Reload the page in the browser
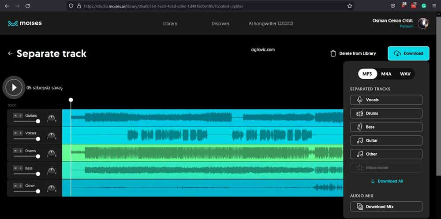441x219 pixels. click(x=28, y=6)
